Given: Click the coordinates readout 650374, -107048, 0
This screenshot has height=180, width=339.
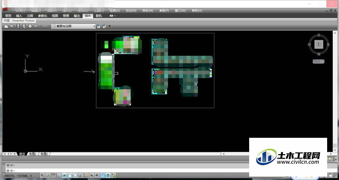Looking at the screenshot, I should 18,176.
